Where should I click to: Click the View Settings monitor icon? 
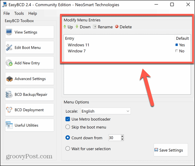pyautogui.click(x=9, y=32)
